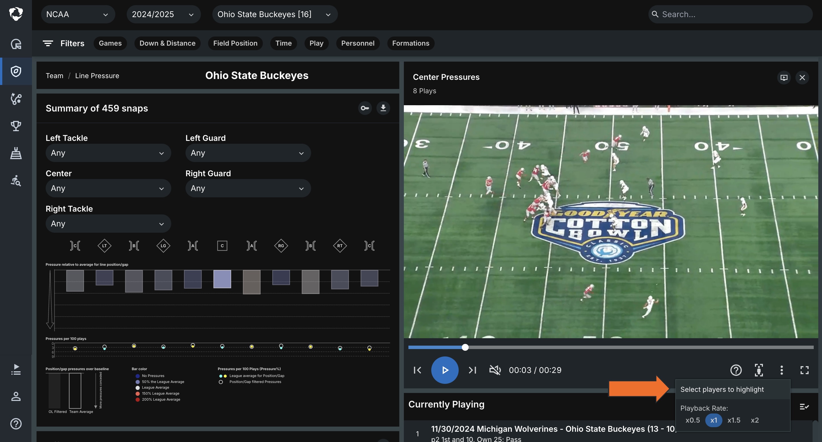This screenshot has width=822, height=442.
Task: Open the Ohio State Buckeyes team dropdown
Action: tap(275, 14)
